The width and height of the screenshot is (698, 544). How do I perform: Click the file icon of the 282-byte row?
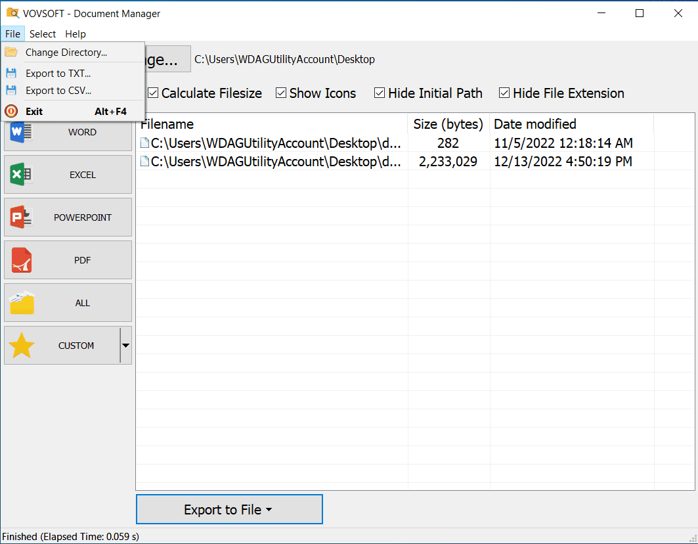[x=144, y=143]
